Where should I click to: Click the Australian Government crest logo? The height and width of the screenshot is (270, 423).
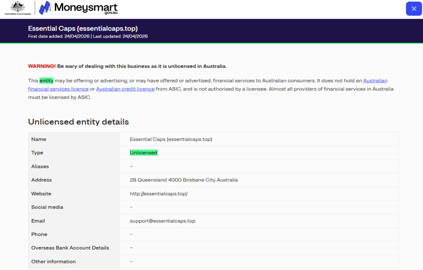18,8
